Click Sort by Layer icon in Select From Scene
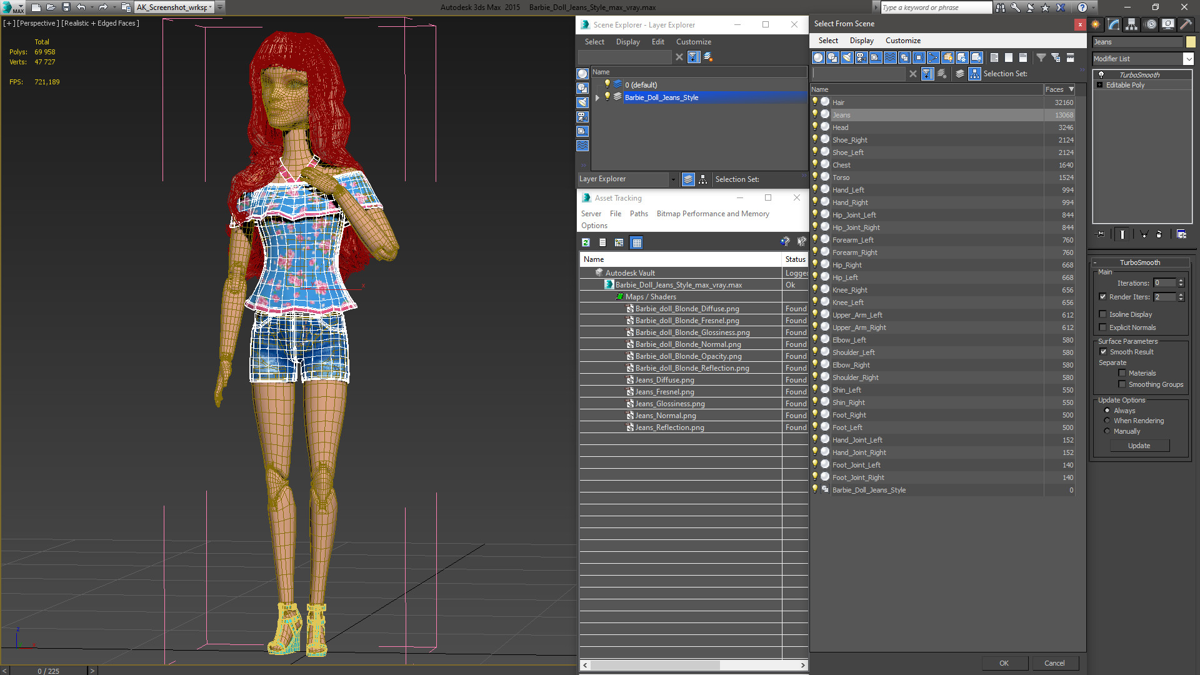Image resolution: width=1200 pixels, height=675 pixels. click(960, 74)
